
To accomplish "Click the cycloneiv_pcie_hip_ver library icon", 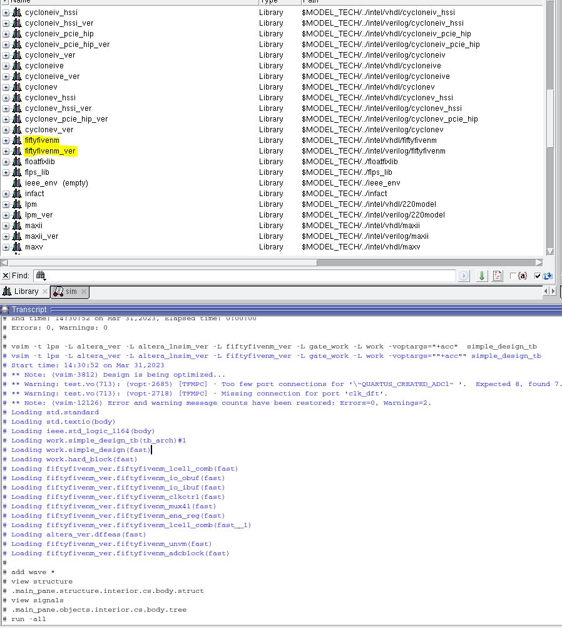I will coord(17,44).
